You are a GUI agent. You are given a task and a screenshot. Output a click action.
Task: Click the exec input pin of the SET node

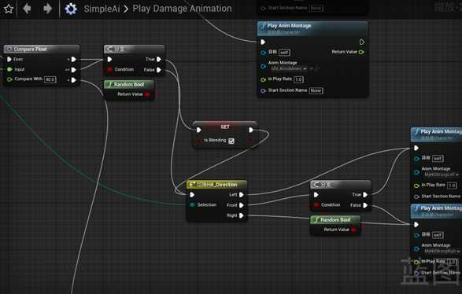pyautogui.click(x=199, y=130)
